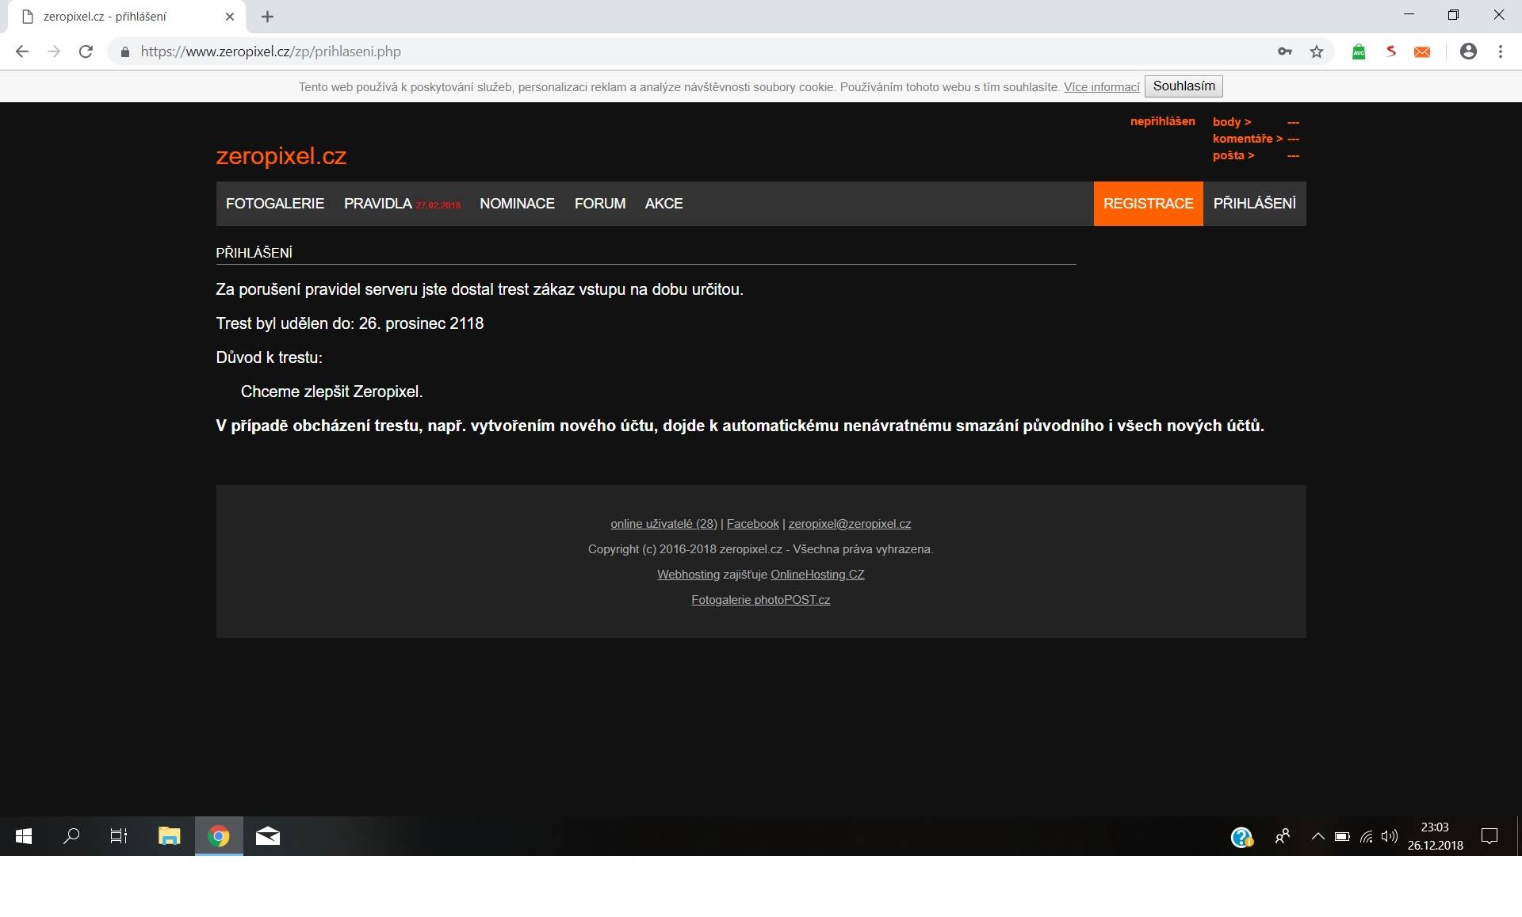
Task: Open saved passwords key icon
Action: pyautogui.click(x=1285, y=52)
